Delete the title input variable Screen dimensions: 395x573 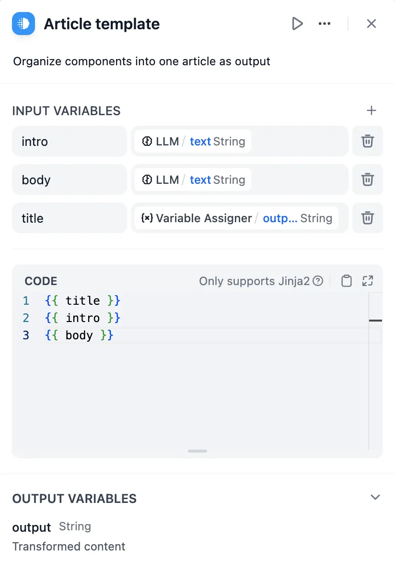pos(367,218)
